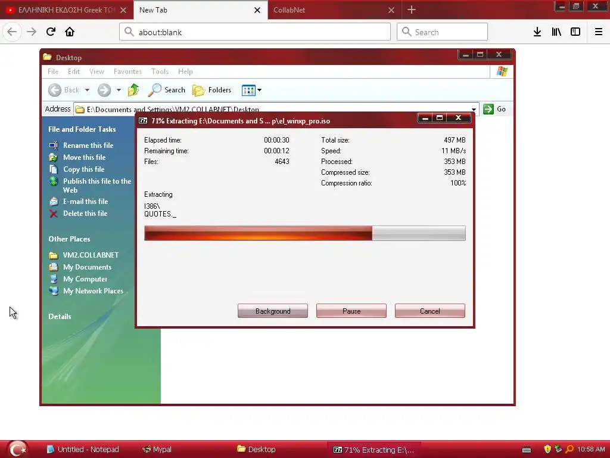Open the My Documents icon in Other Places
Screen dimensions: 610x458
(54, 267)
